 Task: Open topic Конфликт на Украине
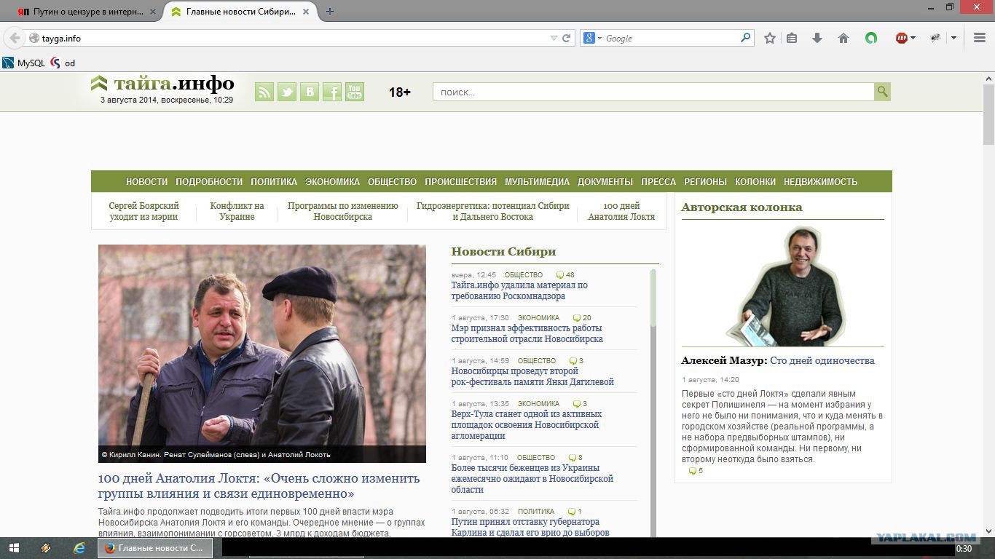[237, 211]
